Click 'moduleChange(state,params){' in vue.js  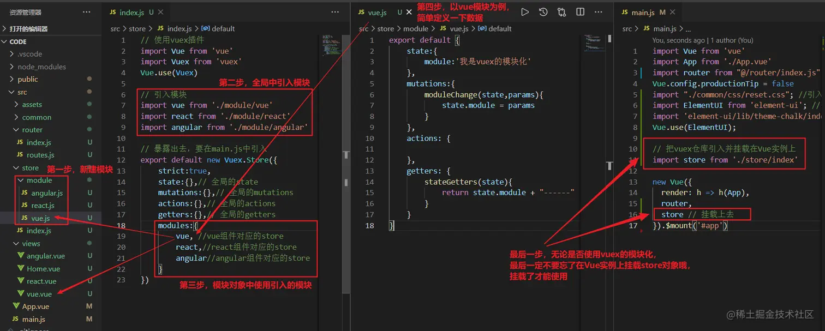tap(484, 94)
